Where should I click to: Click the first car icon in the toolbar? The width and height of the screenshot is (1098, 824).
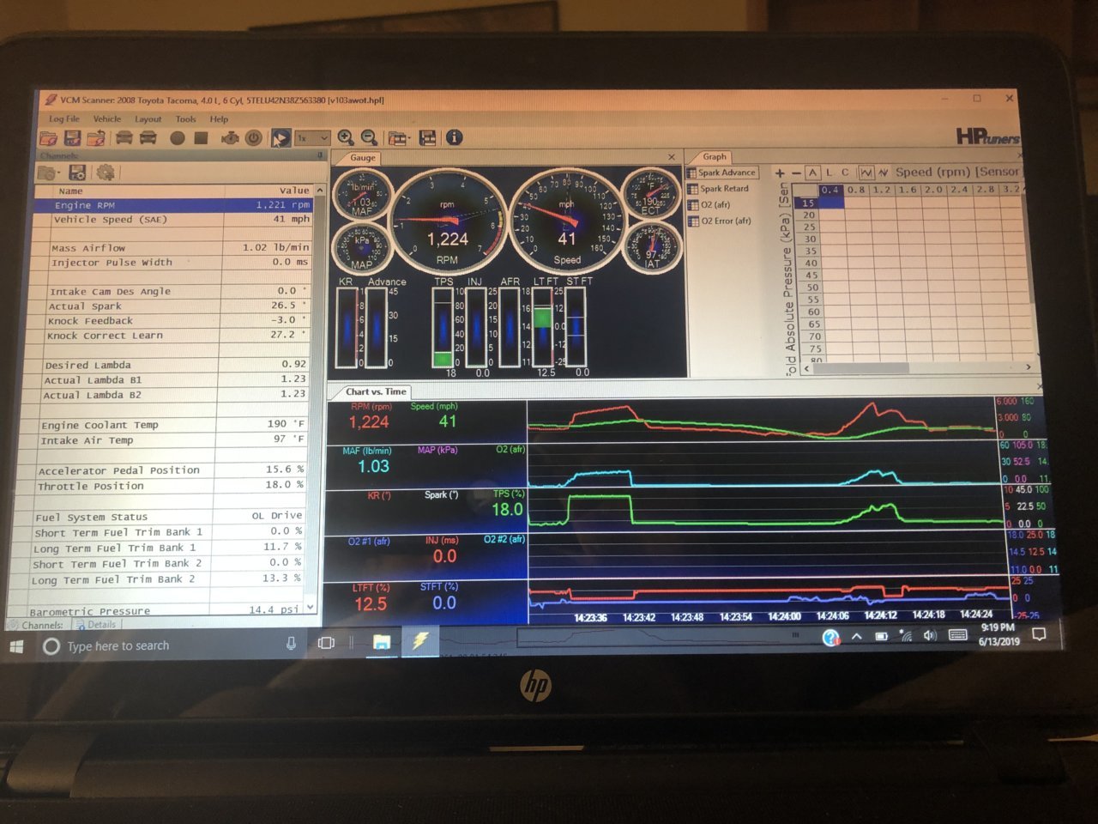pyautogui.click(x=124, y=137)
